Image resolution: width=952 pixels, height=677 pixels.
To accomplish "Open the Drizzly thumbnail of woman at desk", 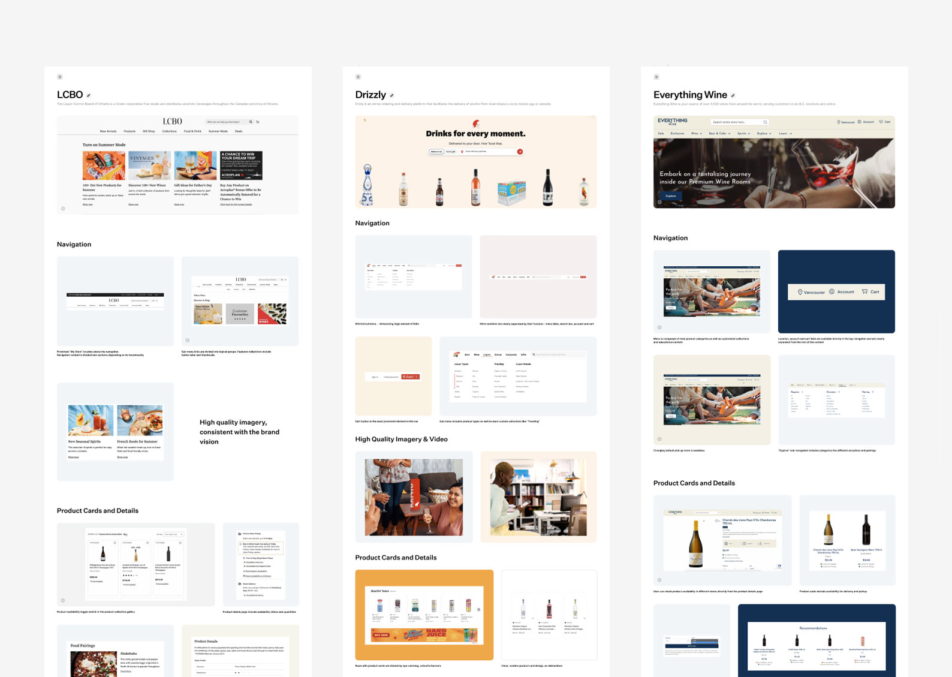I will click(538, 497).
